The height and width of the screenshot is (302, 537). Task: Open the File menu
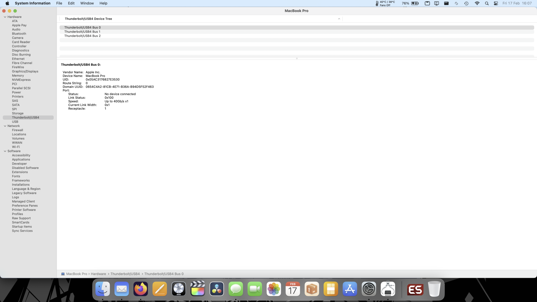[x=59, y=3]
